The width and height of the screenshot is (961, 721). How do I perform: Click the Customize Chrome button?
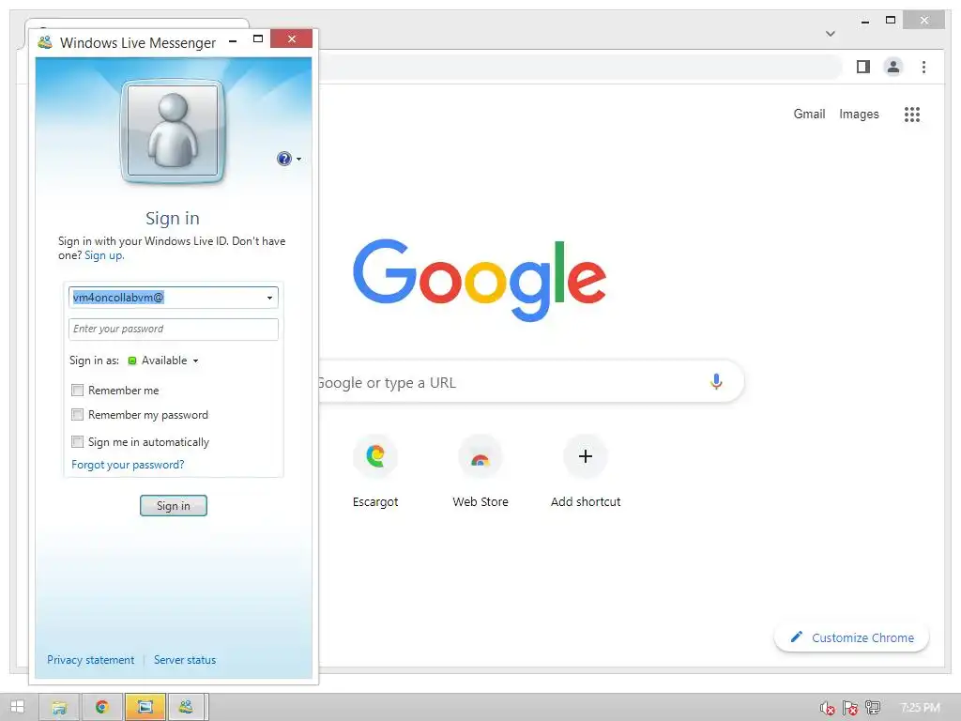(851, 637)
